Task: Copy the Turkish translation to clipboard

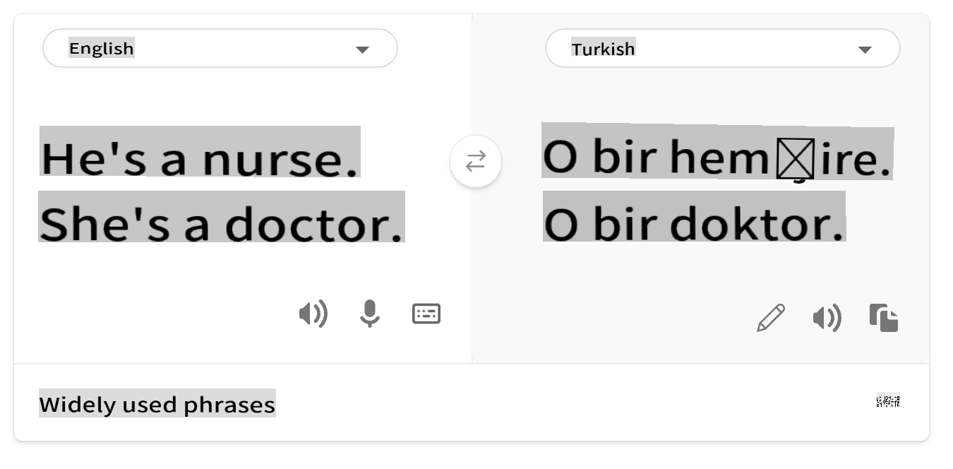Action: tap(884, 318)
